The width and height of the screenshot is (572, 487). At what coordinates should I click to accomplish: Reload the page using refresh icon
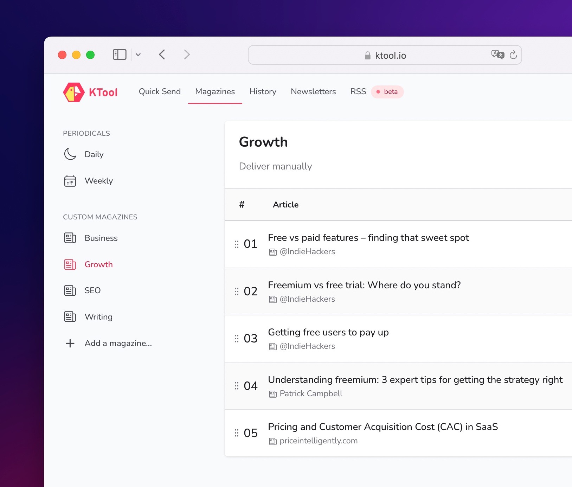pos(513,55)
